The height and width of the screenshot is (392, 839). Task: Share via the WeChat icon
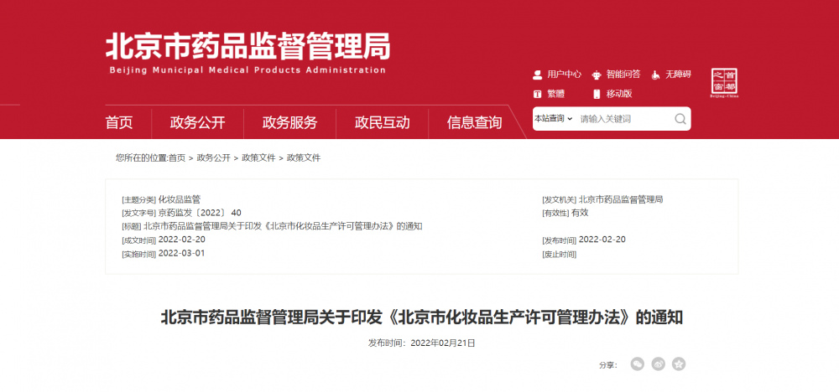tap(638, 364)
